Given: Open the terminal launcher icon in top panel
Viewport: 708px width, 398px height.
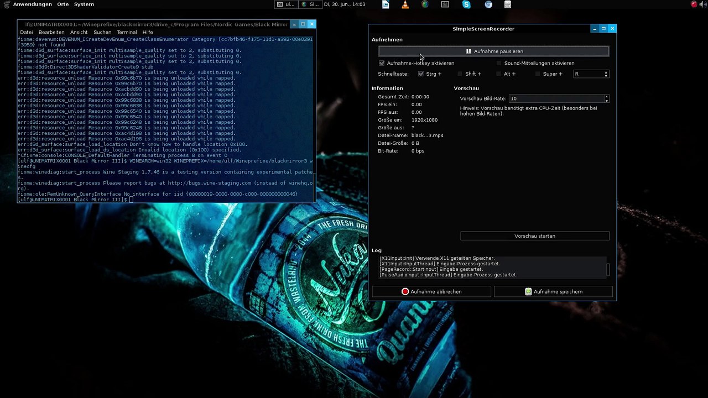Looking at the screenshot, I should [x=445, y=4].
